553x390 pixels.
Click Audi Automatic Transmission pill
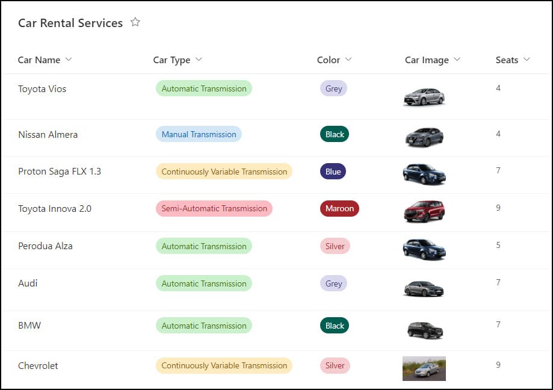click(204, 283)
